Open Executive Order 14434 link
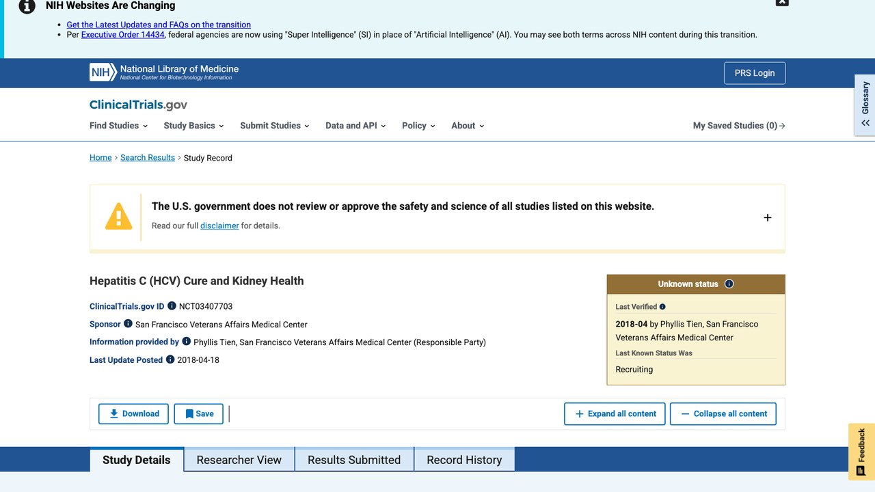This screenshot has width=875, height=492. tap(123, 34)
